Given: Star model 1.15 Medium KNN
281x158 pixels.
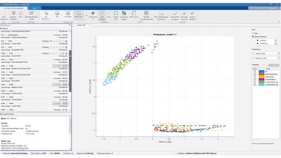Looking at the screenshot, I should [7, 85].
